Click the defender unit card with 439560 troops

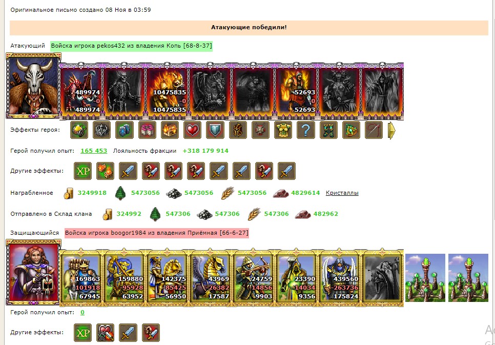[x=339, y=277]
